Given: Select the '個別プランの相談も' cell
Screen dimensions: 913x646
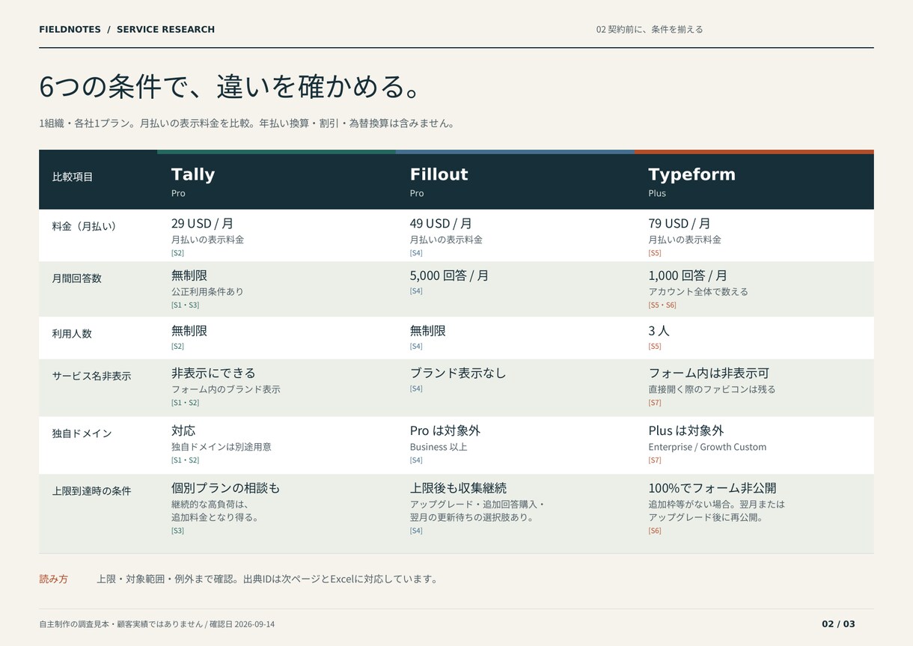Looking at the screenshot, I should (225, 488).
